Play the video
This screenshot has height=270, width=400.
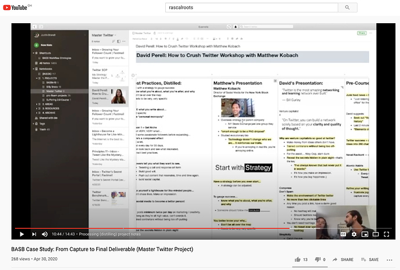(21, 234)
